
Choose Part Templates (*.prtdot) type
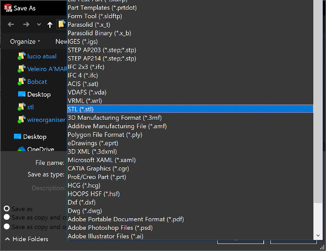pyautogui.click(x=190, y=8)
